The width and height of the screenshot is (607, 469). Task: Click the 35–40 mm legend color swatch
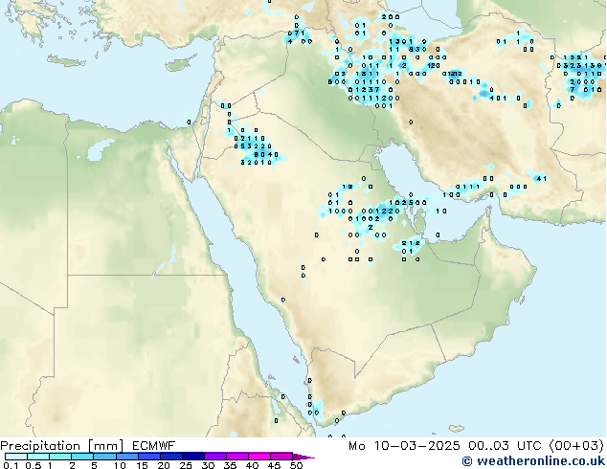point(237,457)
